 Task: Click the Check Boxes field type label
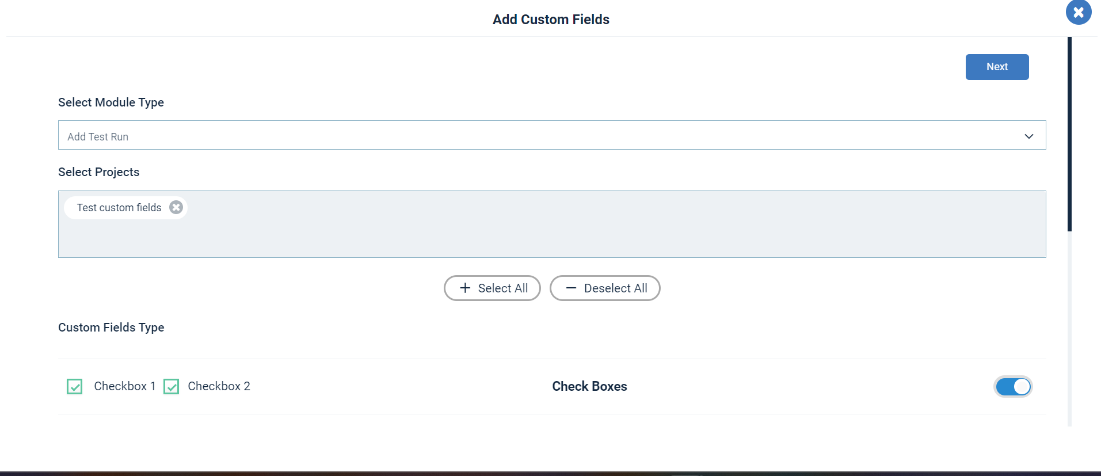coord(589,386)
